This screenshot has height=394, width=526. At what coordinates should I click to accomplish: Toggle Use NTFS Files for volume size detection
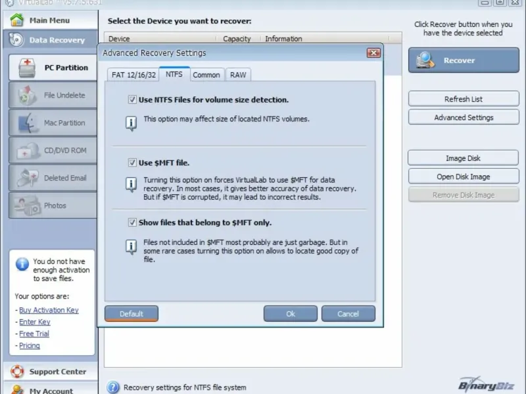(x=132, y=100)
